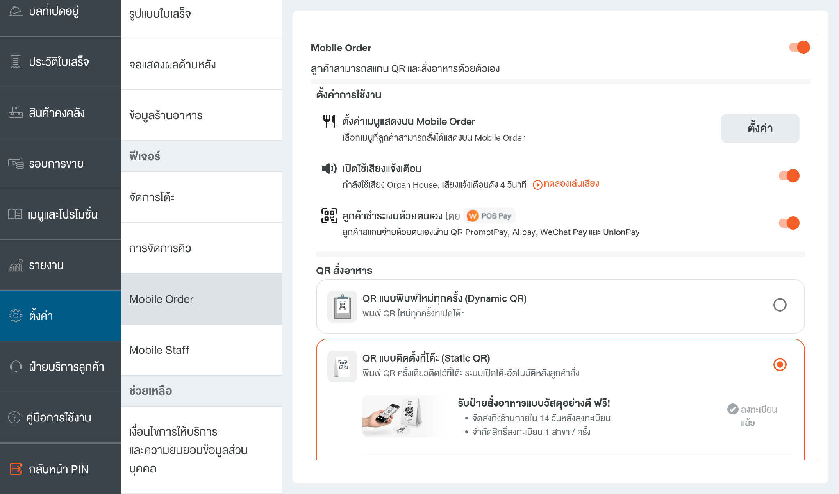The image size is (839, 494).
Task: Select the Dynamic QR radio button
Action: (780, 305)
